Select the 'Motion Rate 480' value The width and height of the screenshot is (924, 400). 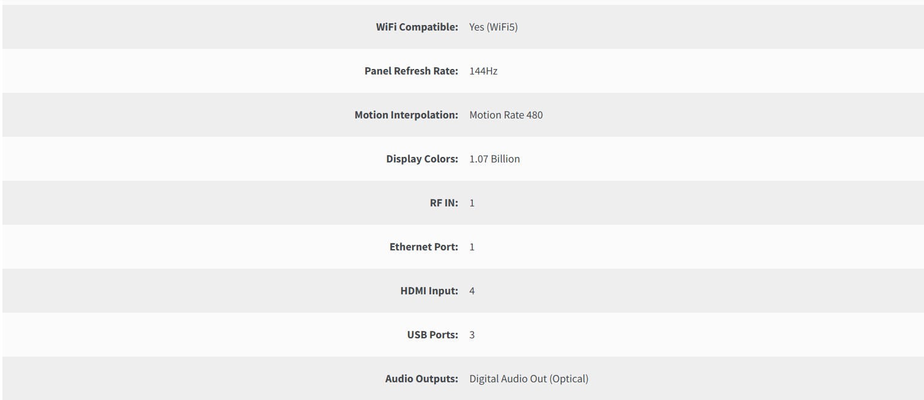(506, 115)
